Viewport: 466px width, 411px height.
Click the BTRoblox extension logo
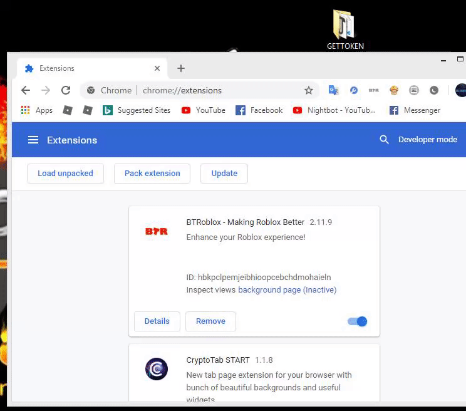(157, 231)
